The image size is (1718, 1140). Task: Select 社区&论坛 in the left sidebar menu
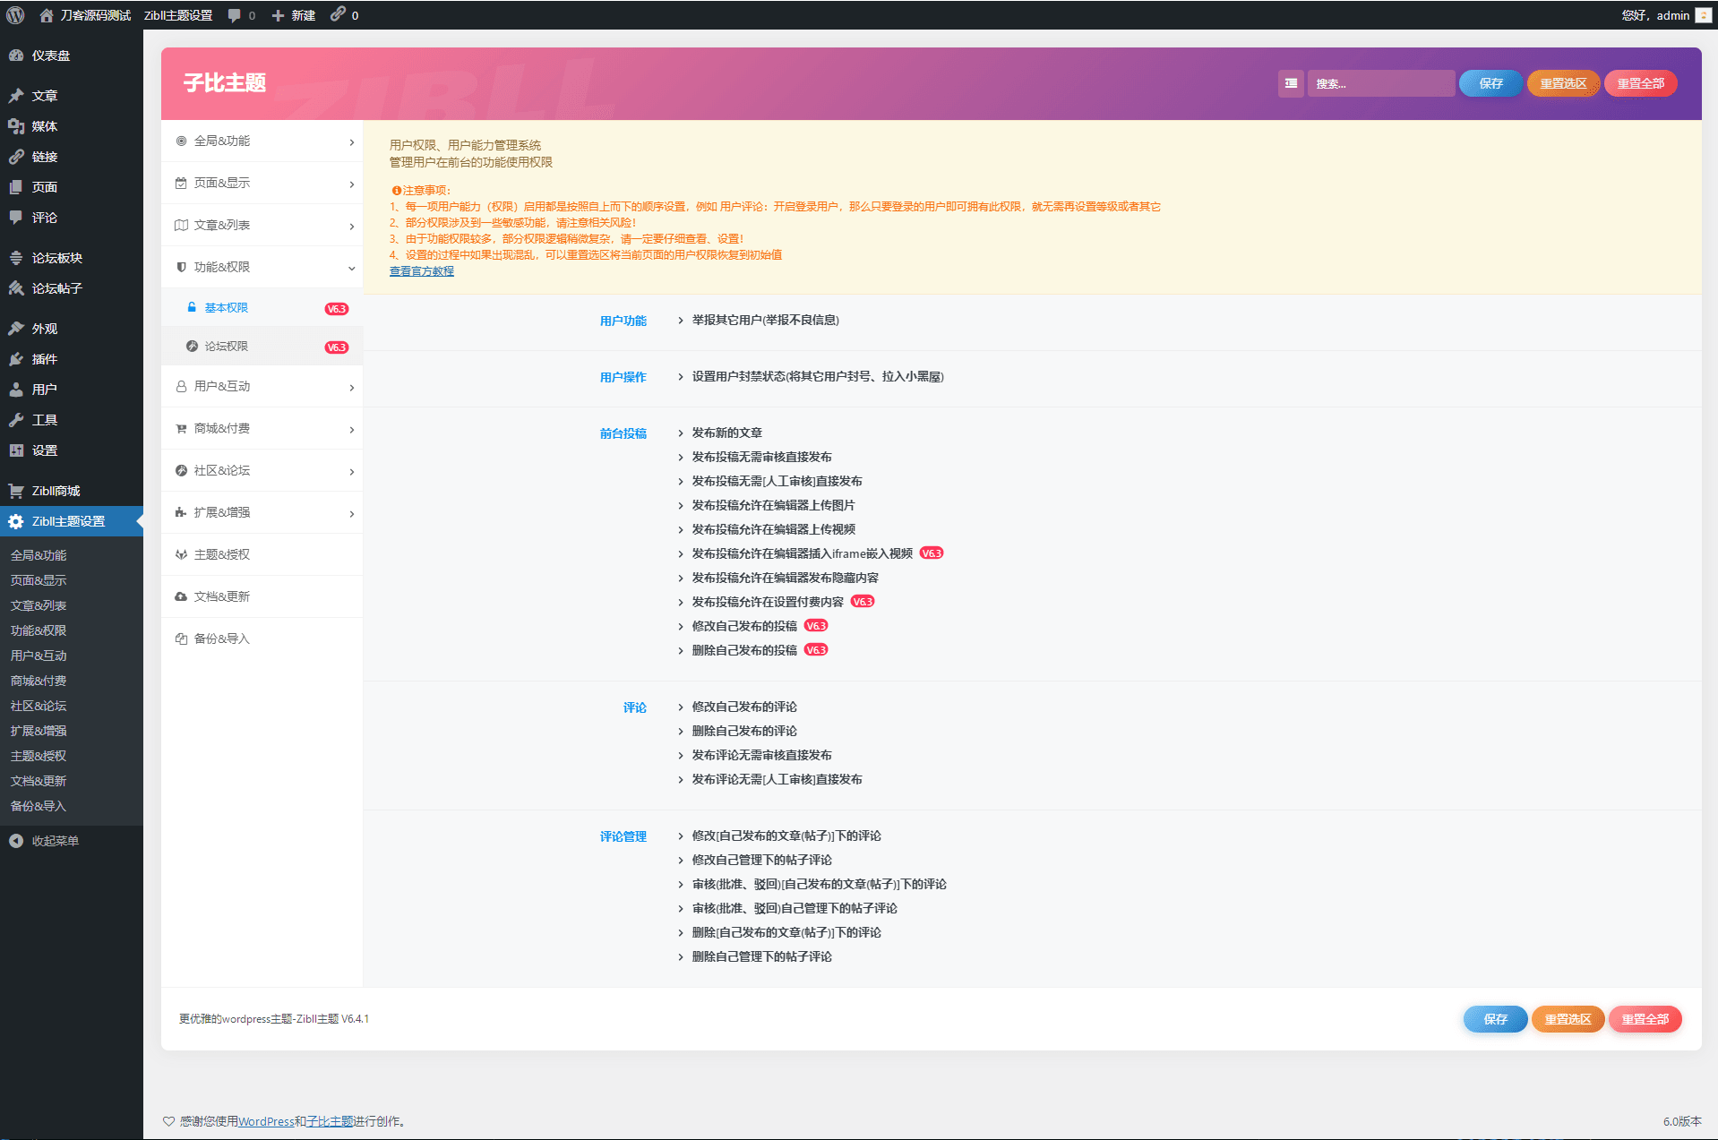tap(38, 706)
